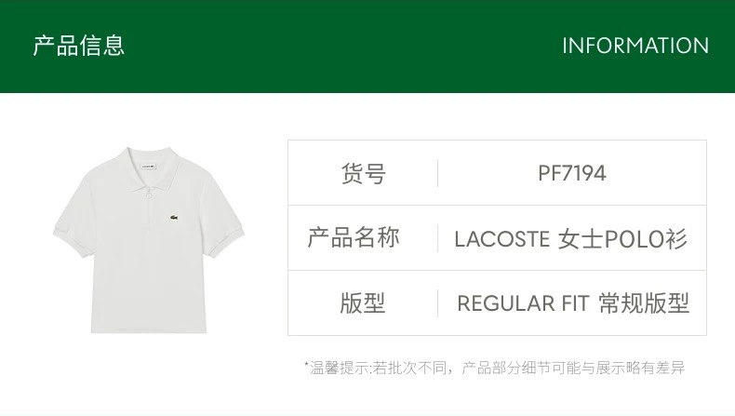Click the divider line in 货号 row

[438, 173]
